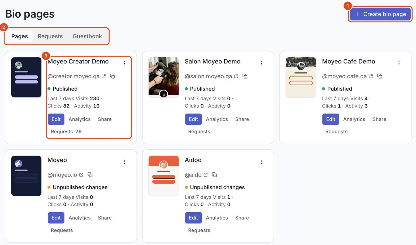Share the Salon Moyeo Demo page

(242, 119)
